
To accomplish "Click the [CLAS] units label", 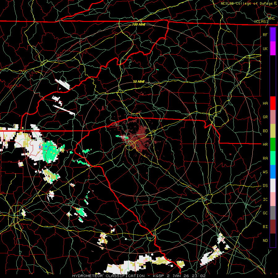I will pyautogui.click(x=261, y=21).
